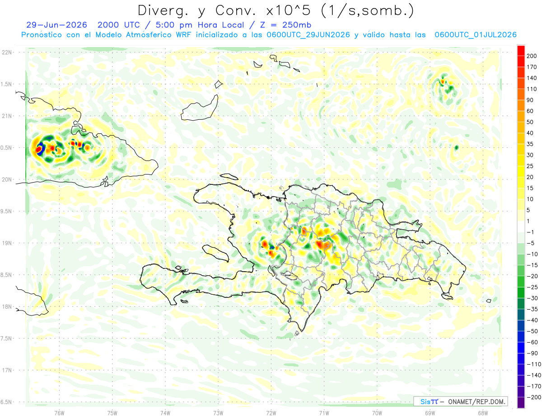Click the positive '20' colorbar label

530,177
